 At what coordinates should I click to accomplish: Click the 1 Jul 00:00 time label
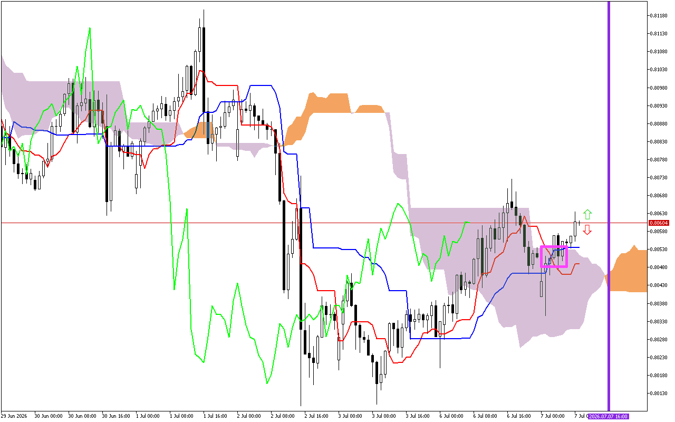147,416
